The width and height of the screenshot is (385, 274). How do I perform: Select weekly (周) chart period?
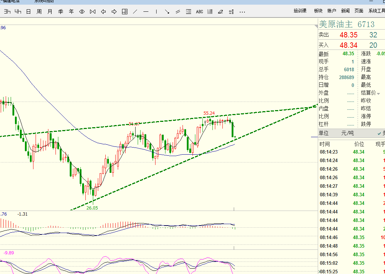[39, 11]
